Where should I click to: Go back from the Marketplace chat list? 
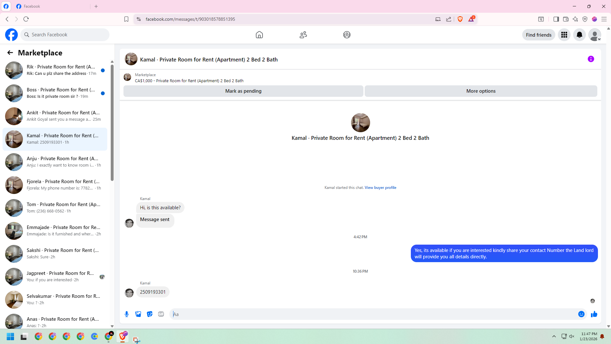point(10,53)
